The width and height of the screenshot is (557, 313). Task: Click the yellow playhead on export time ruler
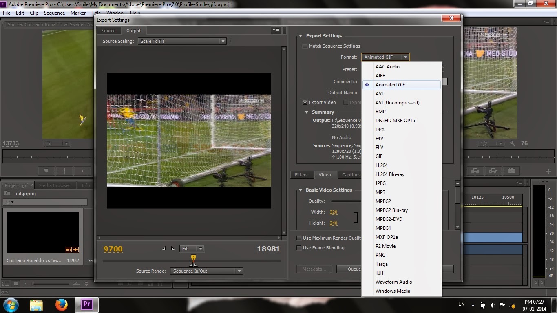(x=193, y=258)
